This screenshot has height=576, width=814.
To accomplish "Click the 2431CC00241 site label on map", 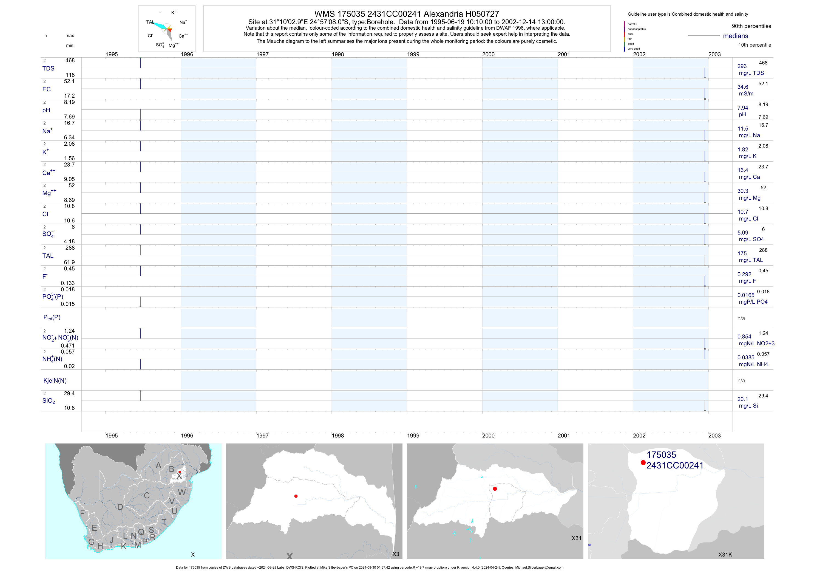I will tap(675, 465).
